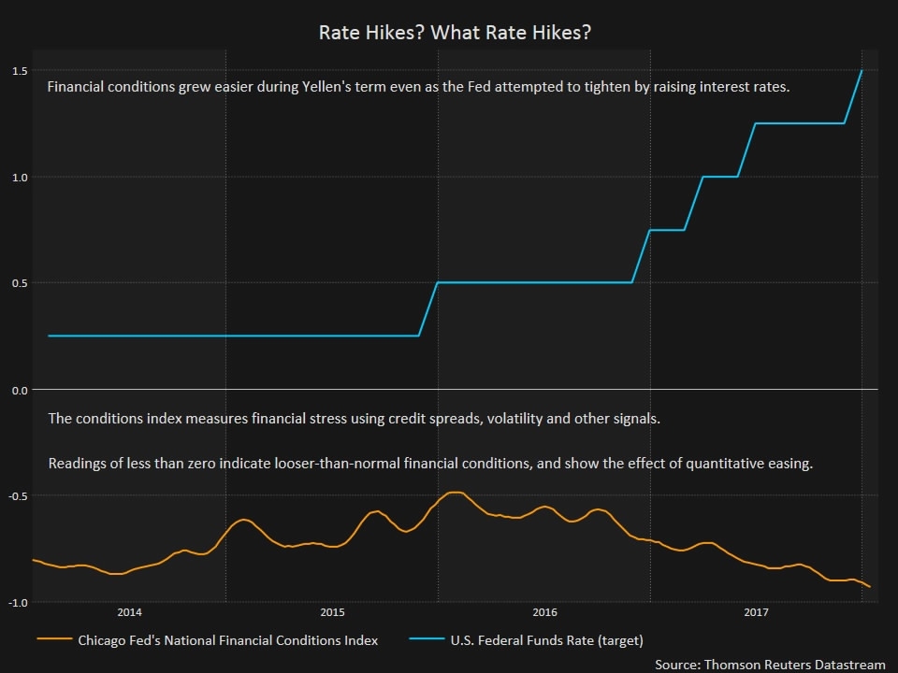
Task: Click the 0.5 y-axis tick label
Action: [19, 283]
